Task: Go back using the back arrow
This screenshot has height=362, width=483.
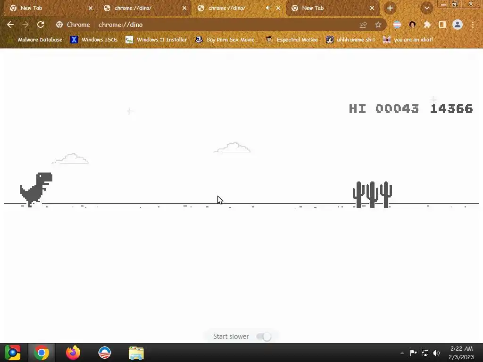Action: tap(10, 25)
